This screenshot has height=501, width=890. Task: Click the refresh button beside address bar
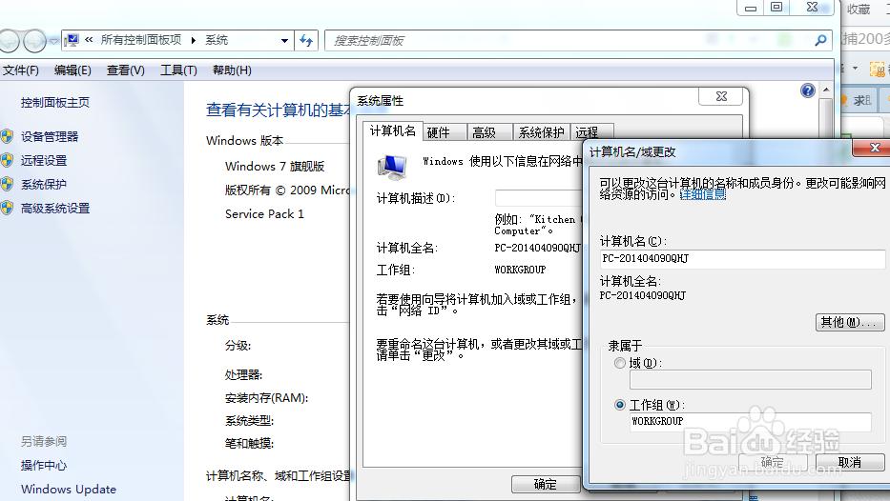[306, 40]
